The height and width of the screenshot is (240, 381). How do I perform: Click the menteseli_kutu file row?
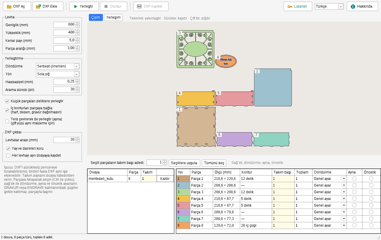pyautogui.click(x=131, y=179)
